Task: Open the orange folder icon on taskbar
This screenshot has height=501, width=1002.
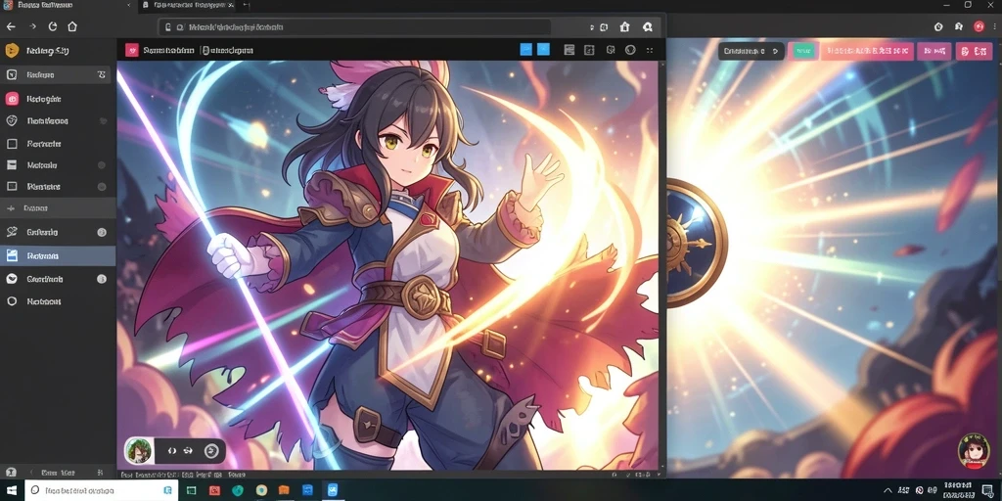Action: pyautogui.click(x=285, y=491)
